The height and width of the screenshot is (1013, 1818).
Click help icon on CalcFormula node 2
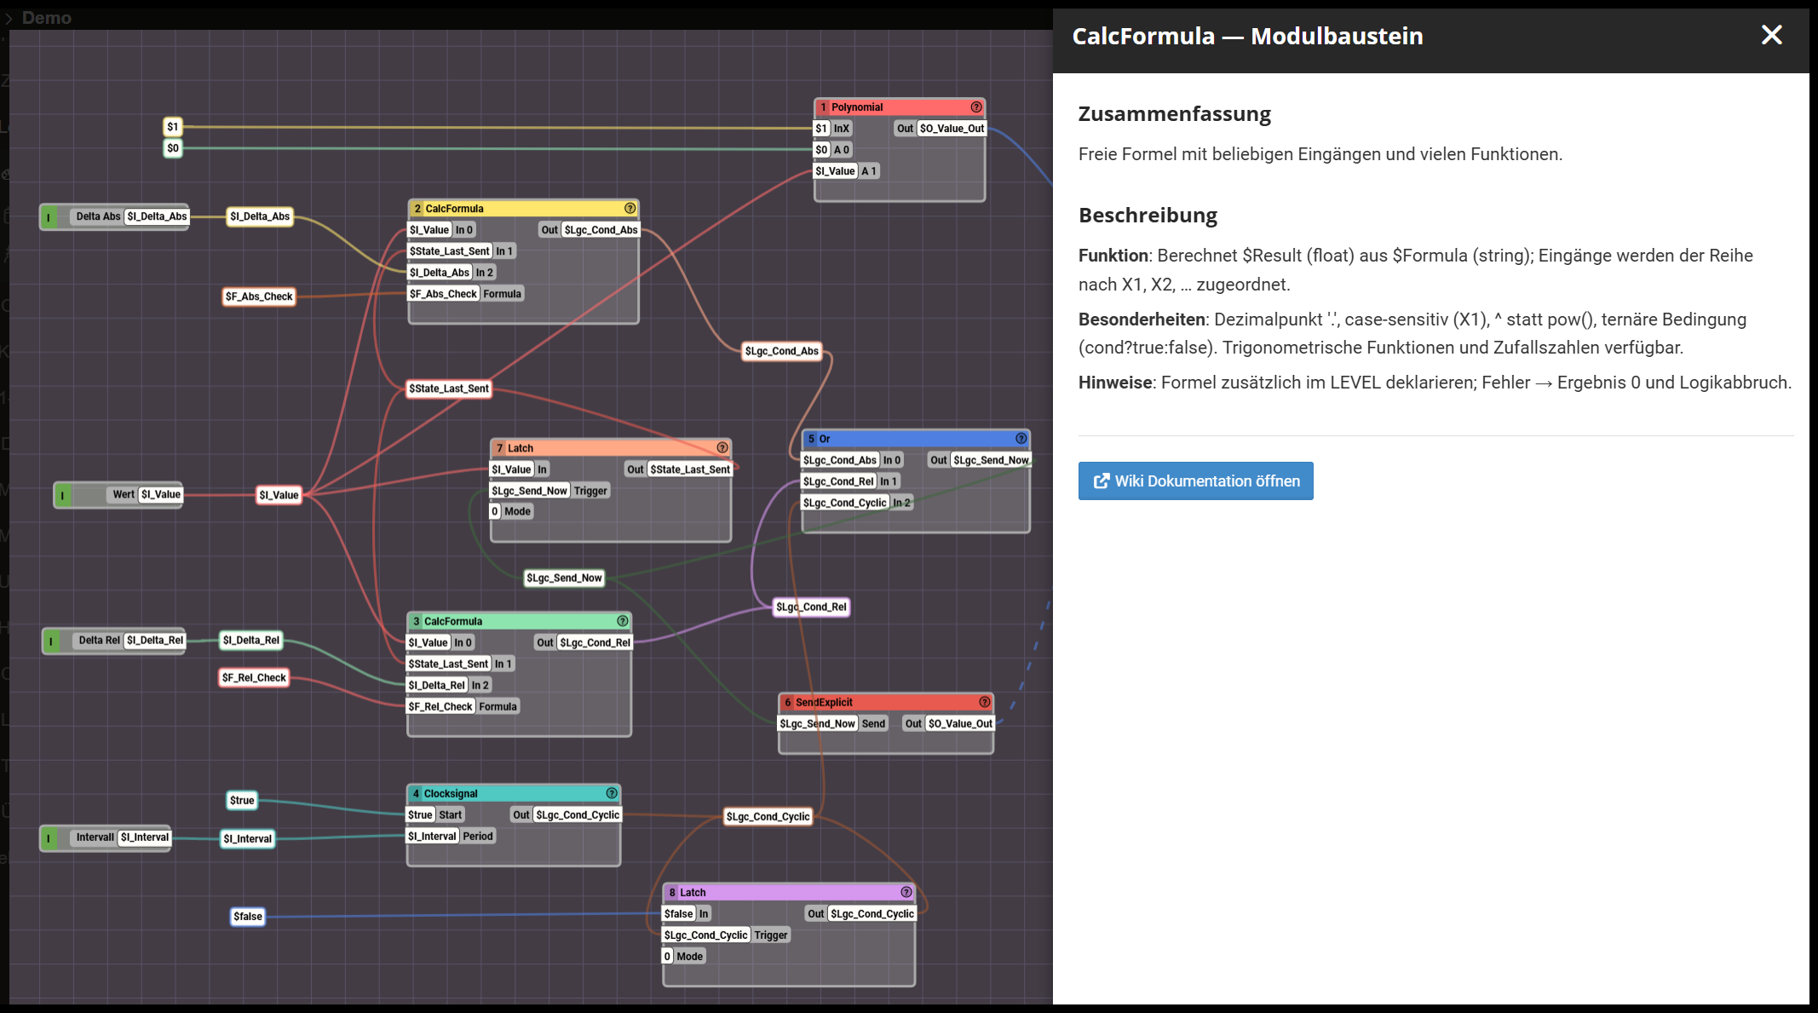[630, 209]
